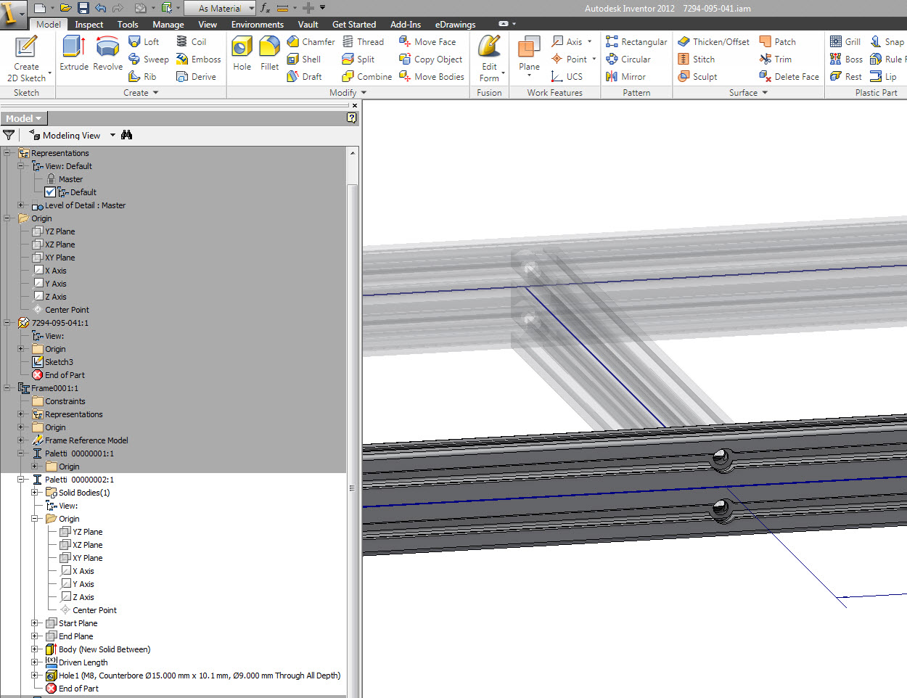Open the As Material dropdown

point(221,8)
